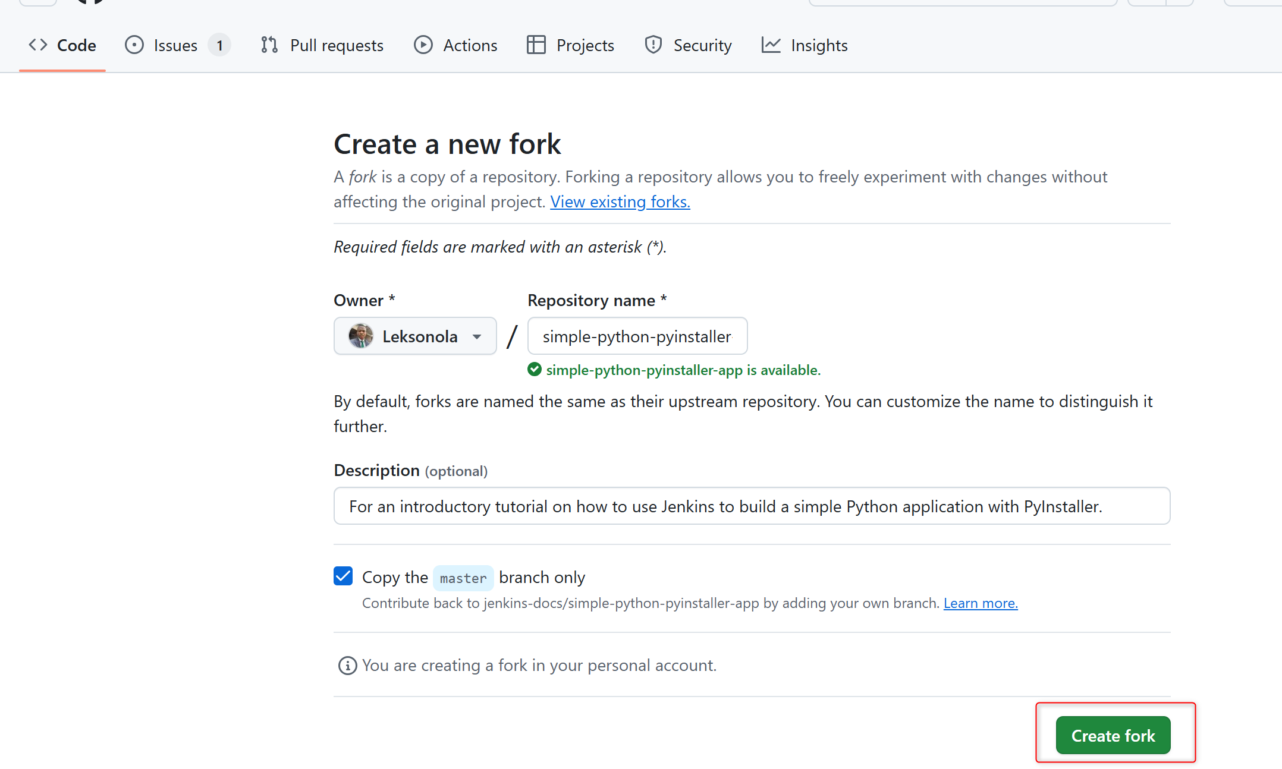Click the Insights graph icon
Image resolution: width=1282 pixels, height=769 pixels.
click(x=771, y=45)
